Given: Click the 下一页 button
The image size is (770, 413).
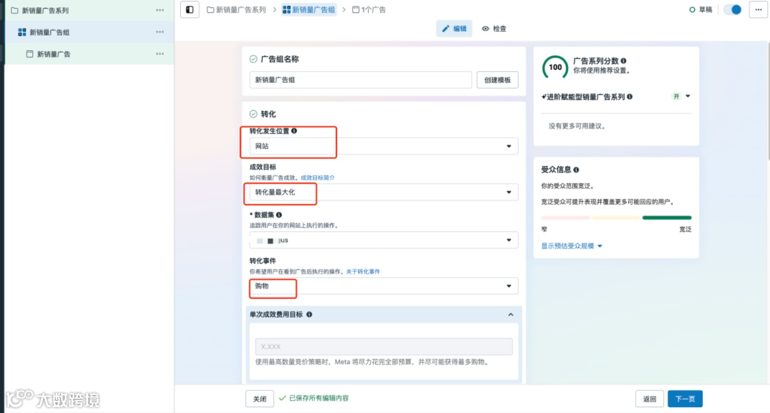Looking at the screenshot, I should 685,399.
